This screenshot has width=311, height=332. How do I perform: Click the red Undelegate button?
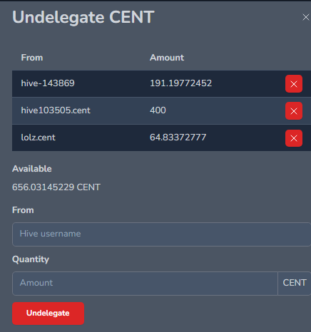pos(48,313)
